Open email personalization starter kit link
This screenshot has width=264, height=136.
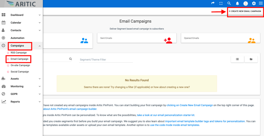point(166,115)
